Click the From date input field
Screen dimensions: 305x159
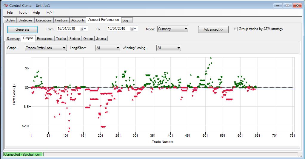tap(67, 29)
